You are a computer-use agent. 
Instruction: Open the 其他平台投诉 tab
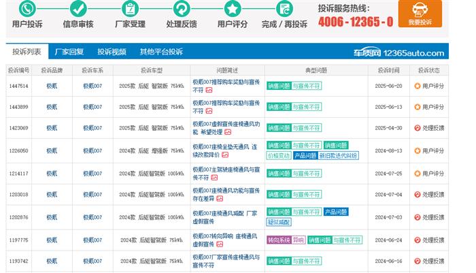click(161, 52)
